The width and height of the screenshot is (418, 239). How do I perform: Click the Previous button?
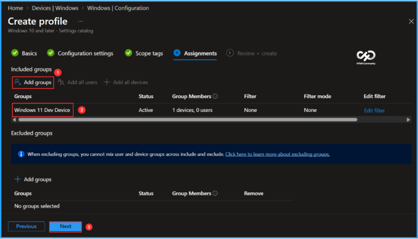26,226
